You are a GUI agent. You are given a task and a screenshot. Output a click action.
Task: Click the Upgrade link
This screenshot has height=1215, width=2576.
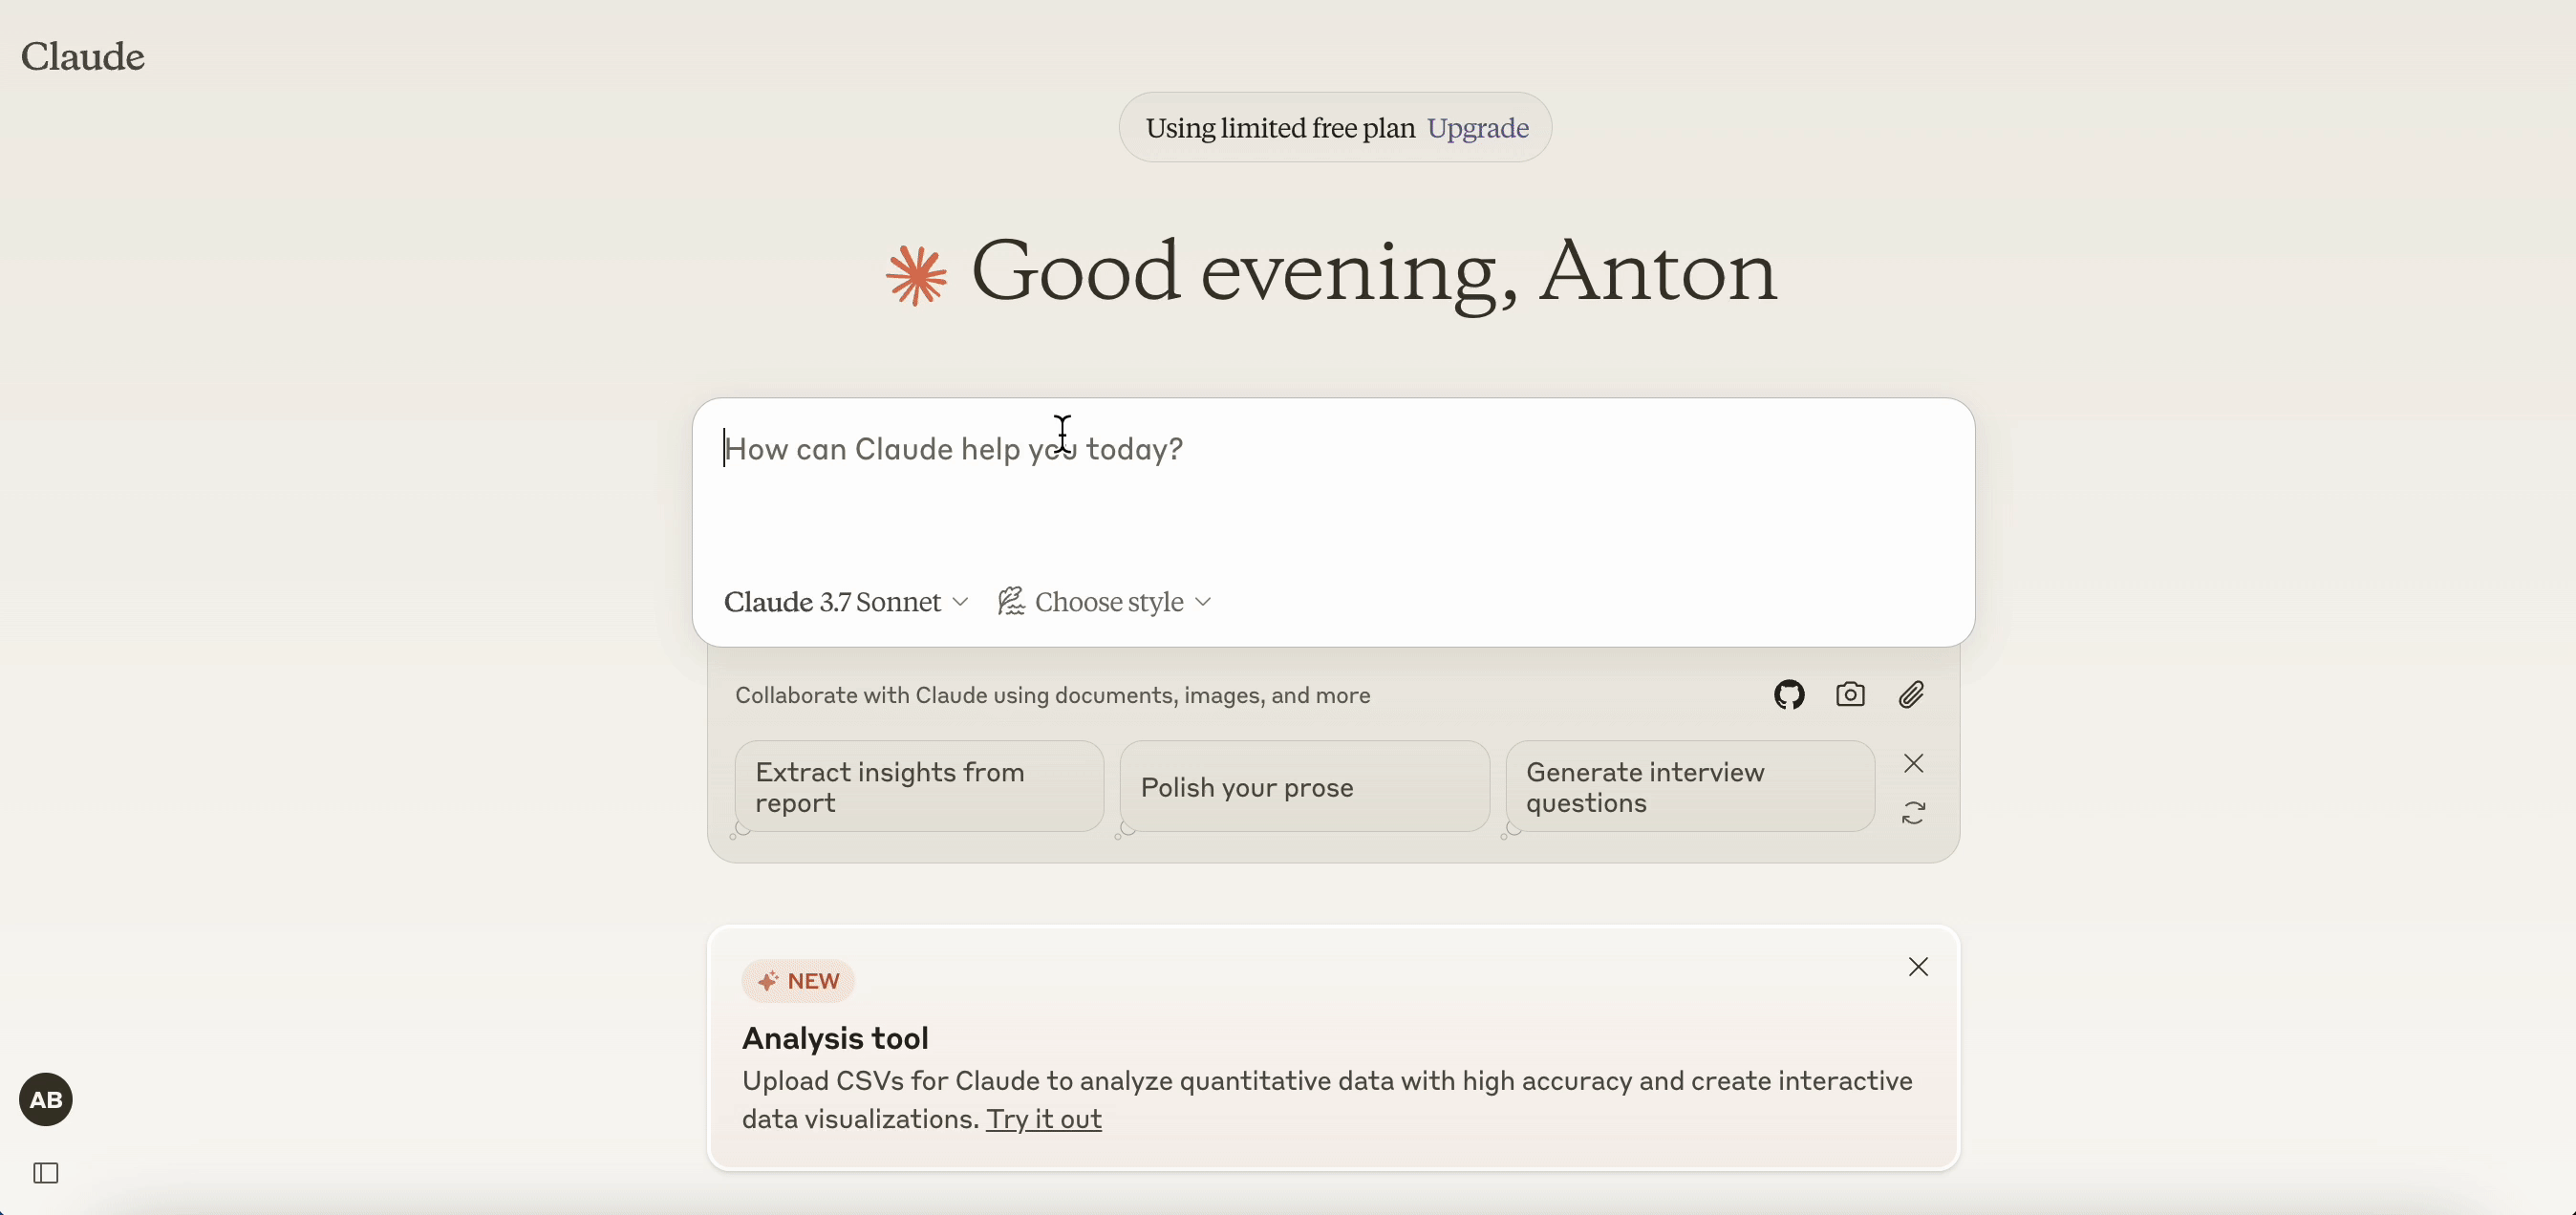tap(1477, 126)
